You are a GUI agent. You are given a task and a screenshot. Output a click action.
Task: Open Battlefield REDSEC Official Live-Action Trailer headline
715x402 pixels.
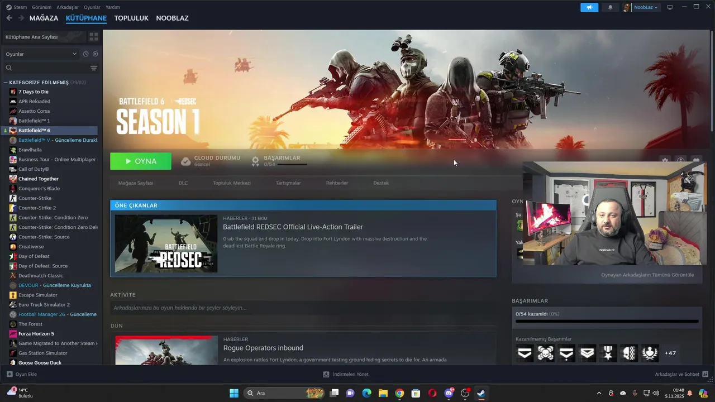pyautogui.click(x=293, y=227)
